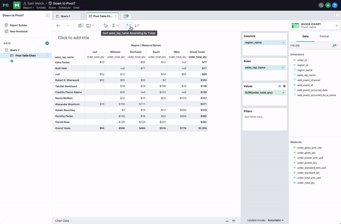Viewport: 341px width, 224px height.
Task: Toggle the sort indicator on sales_rep_name pill
Action: click(283, 67)
